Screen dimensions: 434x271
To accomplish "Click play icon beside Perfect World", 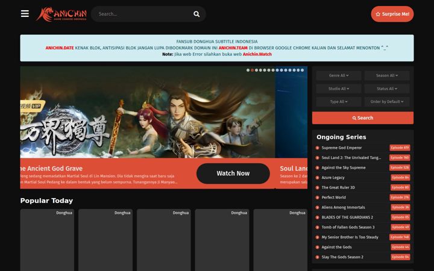I will click(318, 198).
